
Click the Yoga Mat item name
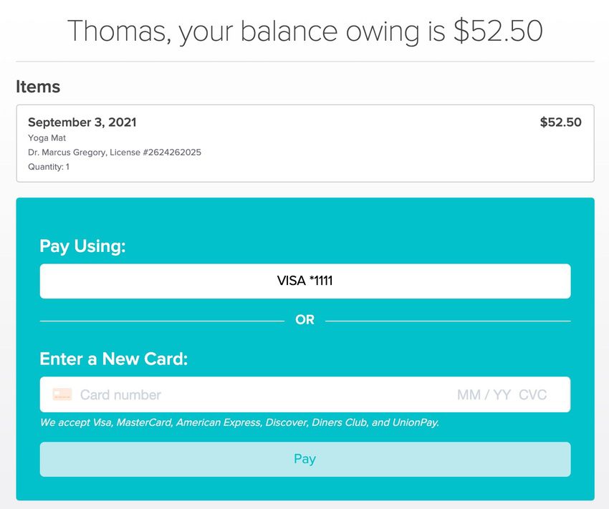47,138
